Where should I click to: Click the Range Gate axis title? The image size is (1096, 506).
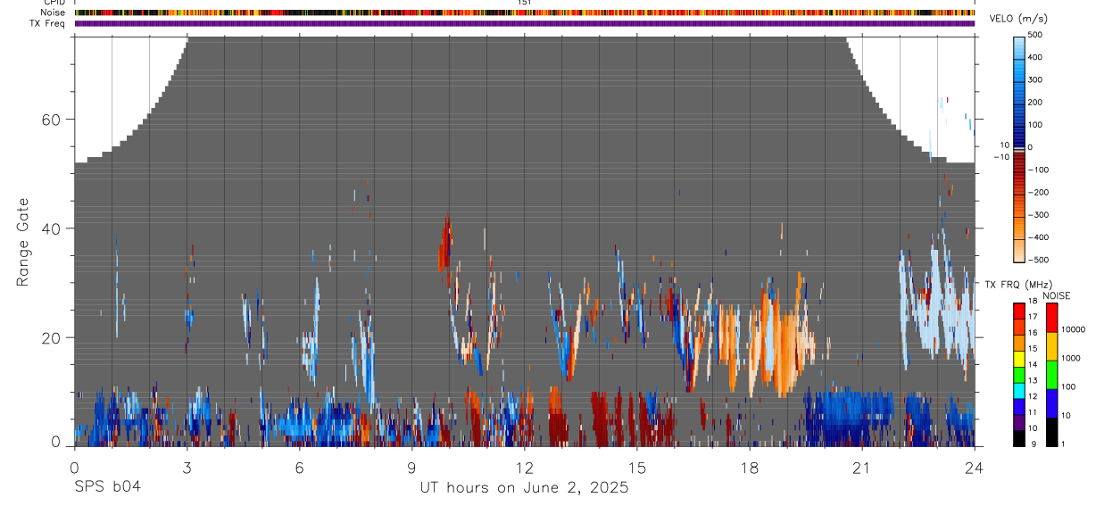[x=23, y=243]
